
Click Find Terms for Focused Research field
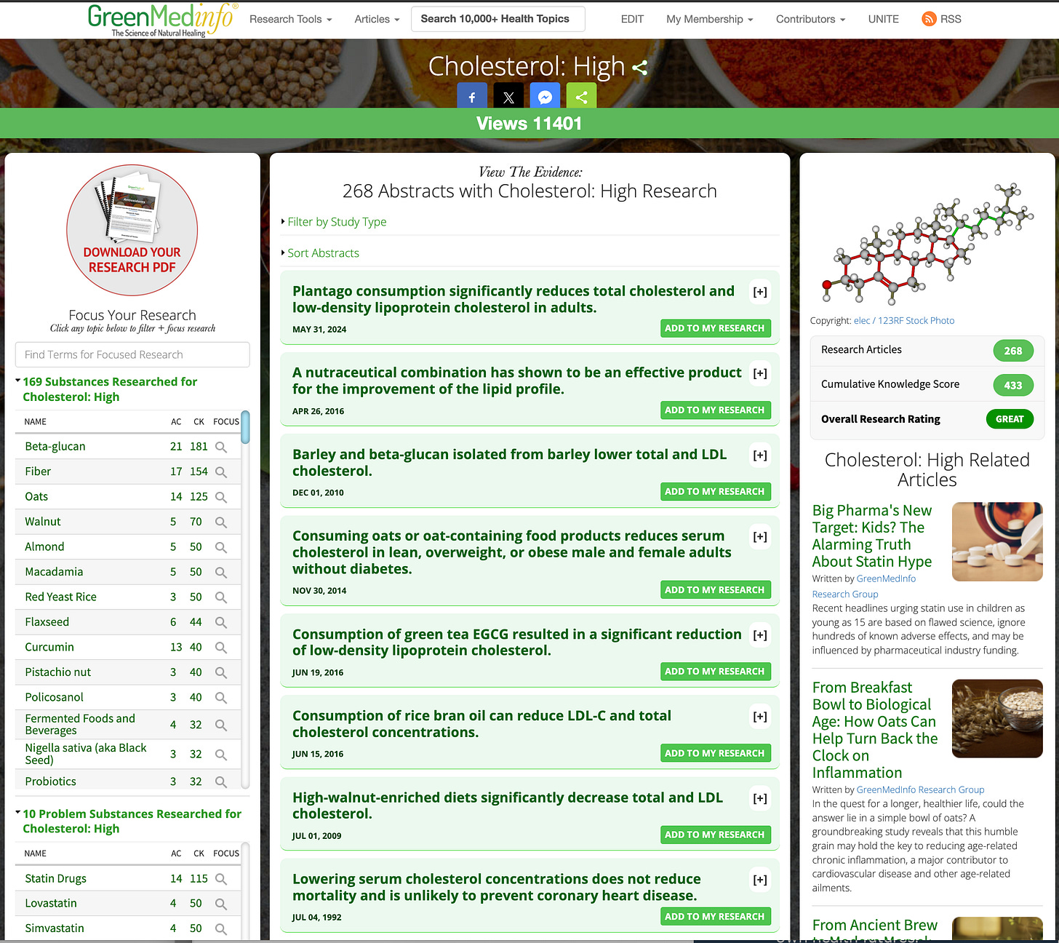click(132, 355)
